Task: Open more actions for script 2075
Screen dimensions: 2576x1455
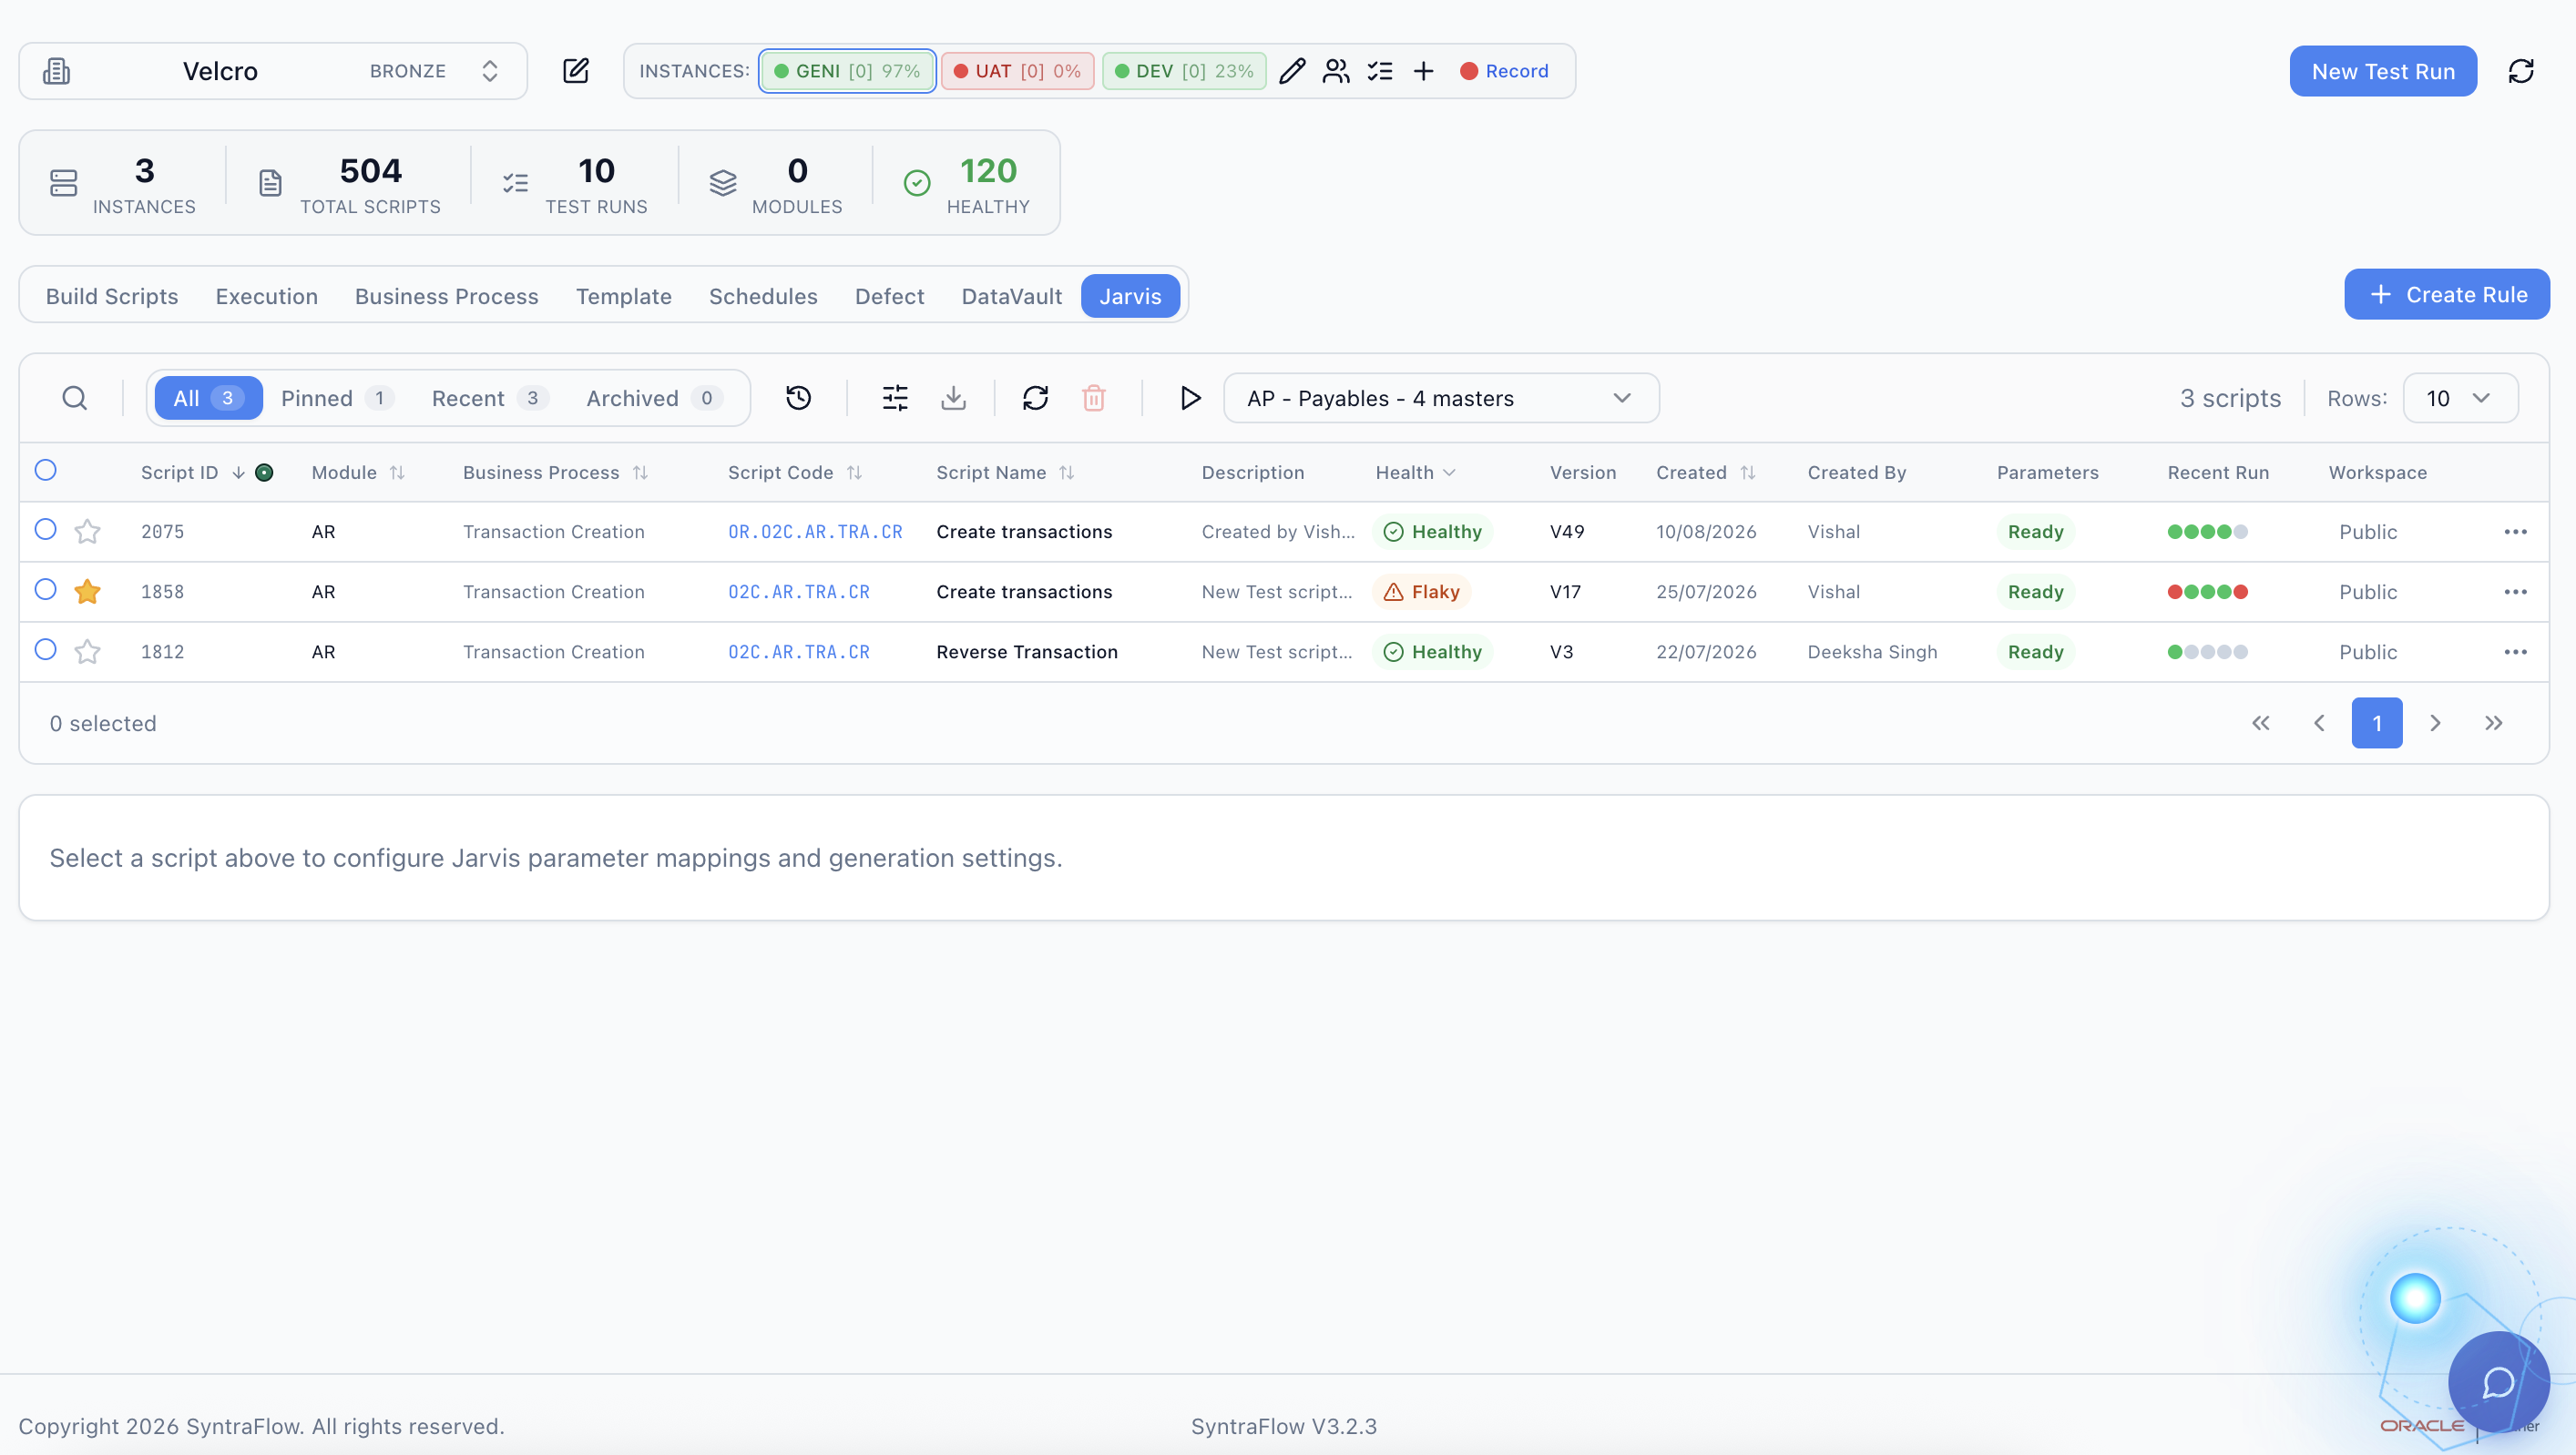Action: [2516, 532]
